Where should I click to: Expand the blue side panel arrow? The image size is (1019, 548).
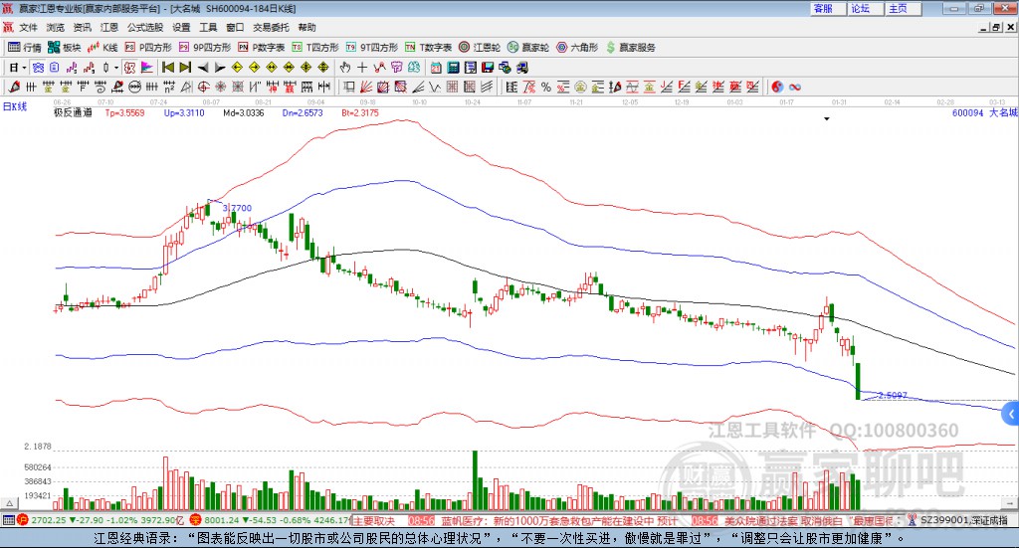(1011, 414)
